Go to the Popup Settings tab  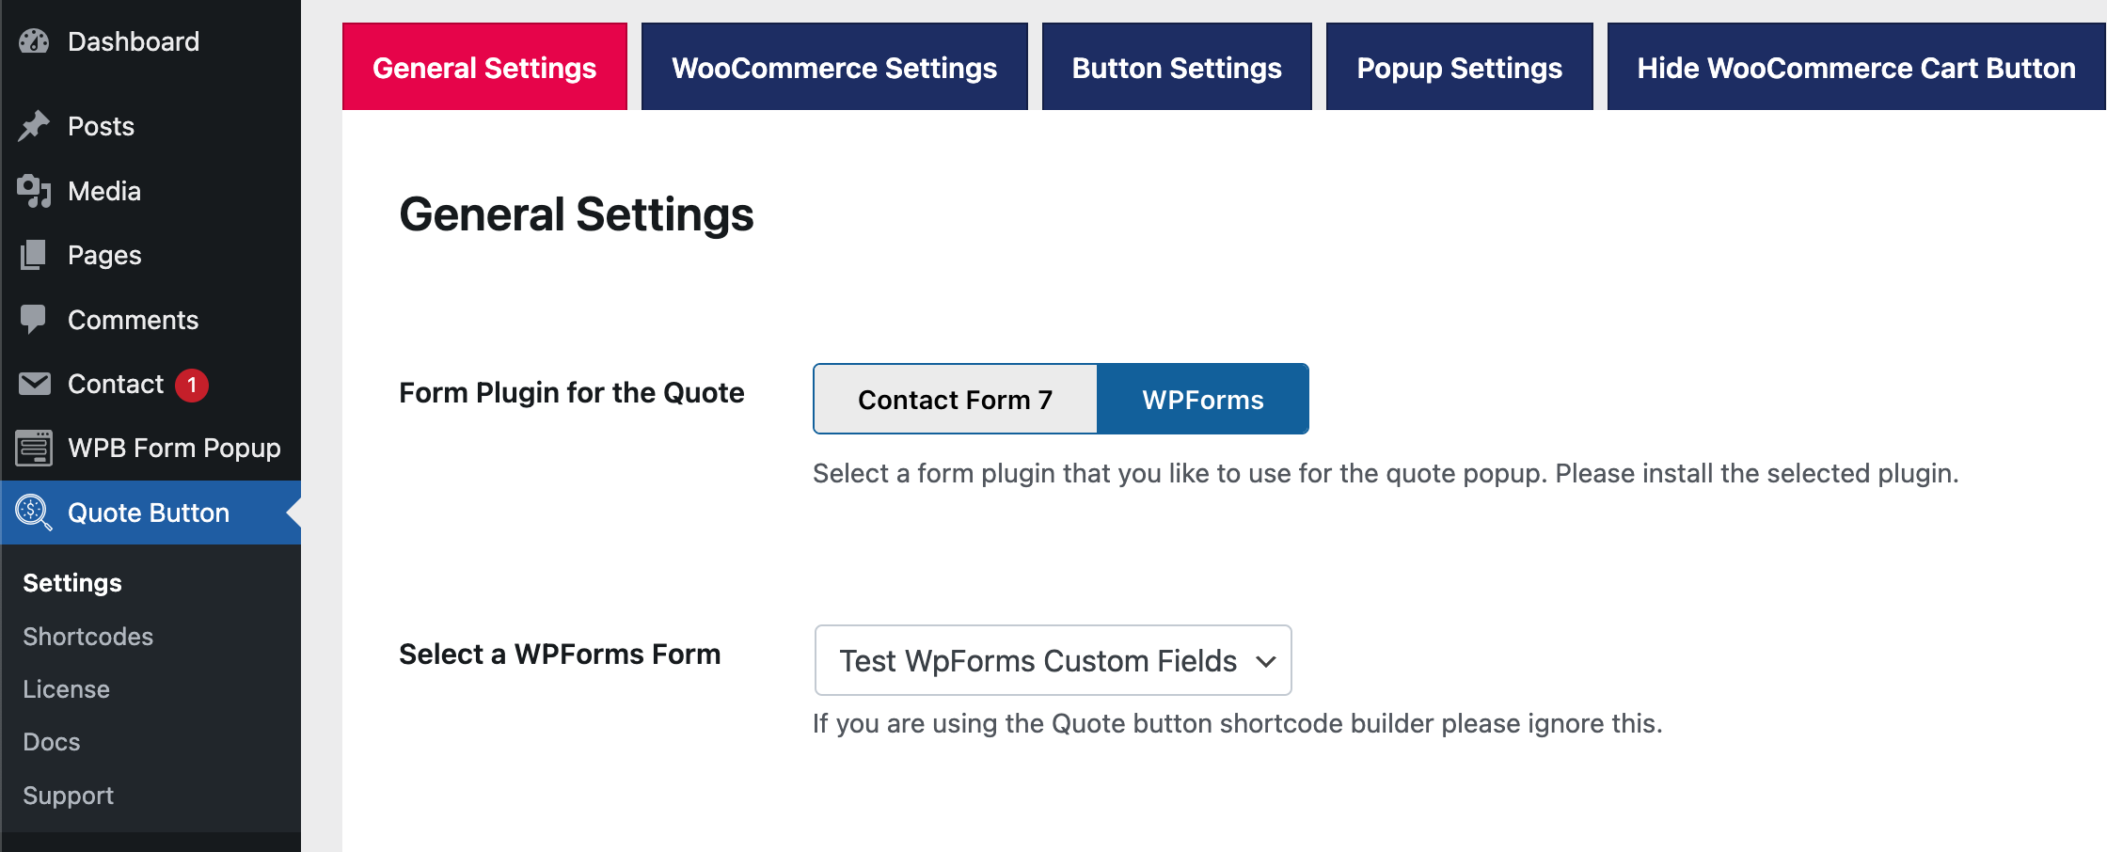[x=1458, y=67]
